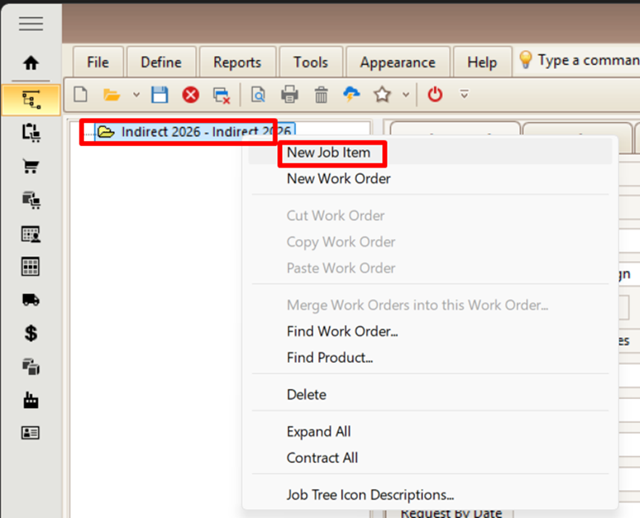Click the Save disk icon in toolbar
The width and height of the screenshot is (640, 518).
[x=160, y=95]
